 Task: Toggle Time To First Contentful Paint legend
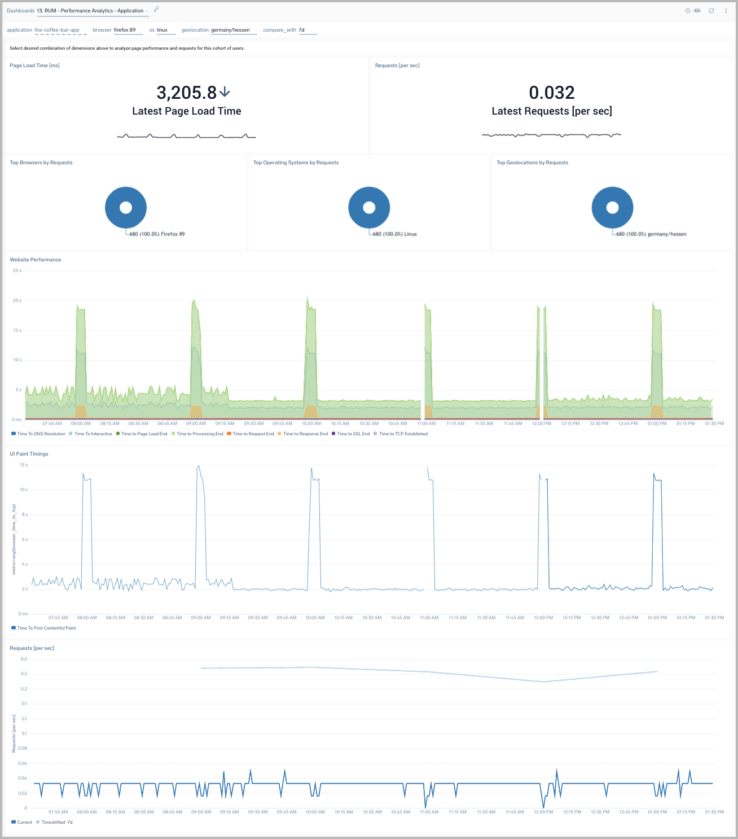tap(43, 628)
